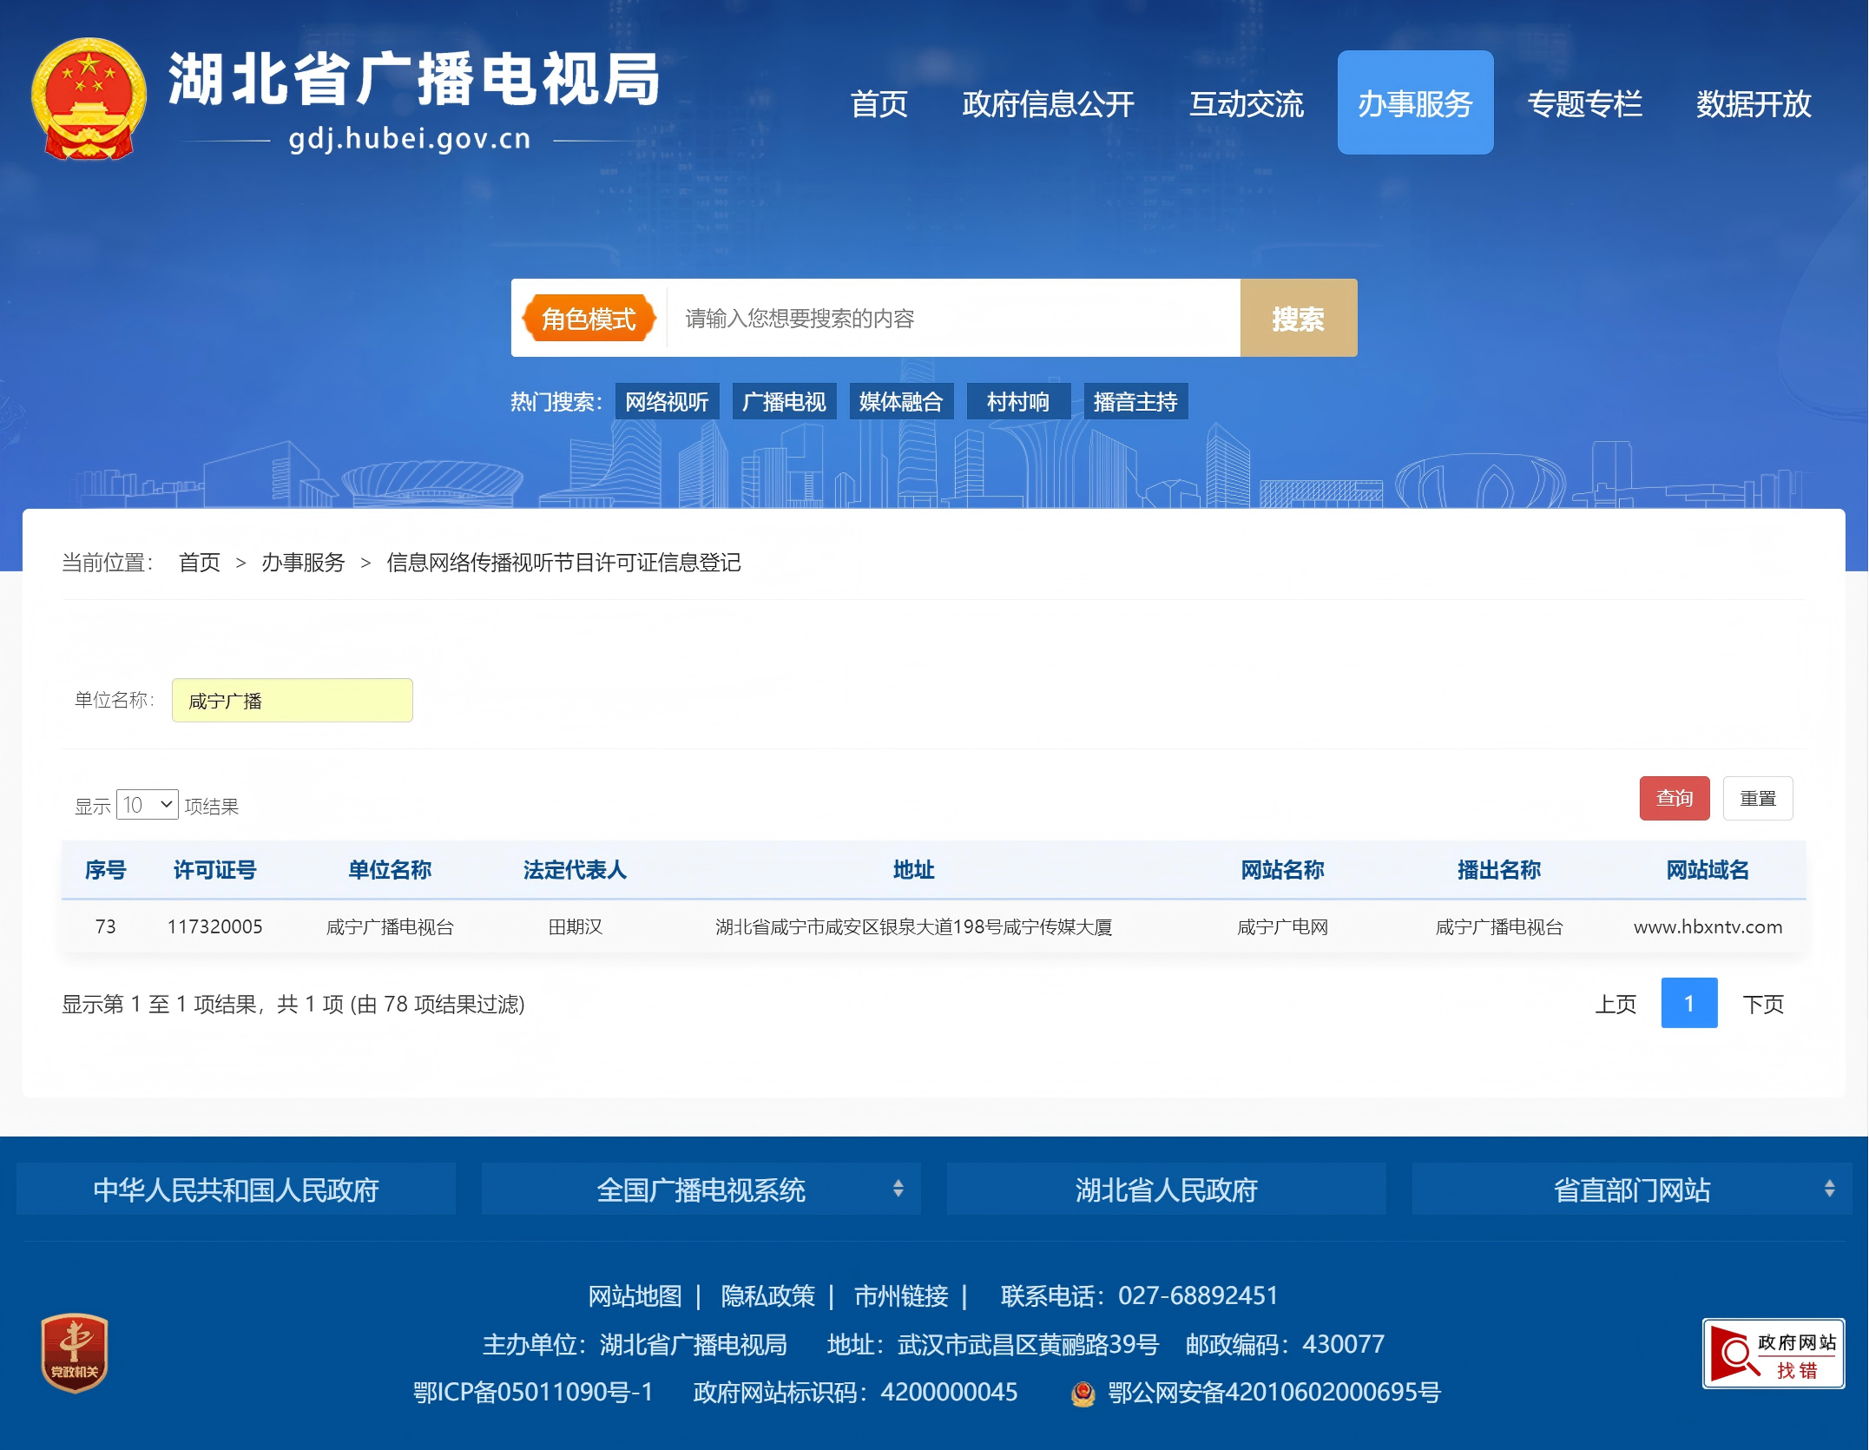Open the 湖北省人民政府 footer link
Image resolution: width=1869 pixels, height=1450 pixels.
coord(1166,1190)
